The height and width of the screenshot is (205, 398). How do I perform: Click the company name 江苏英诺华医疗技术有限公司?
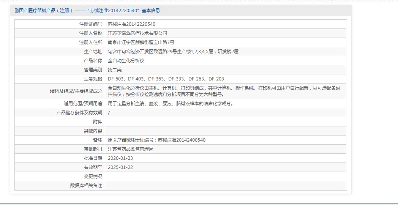pos(137,33)
